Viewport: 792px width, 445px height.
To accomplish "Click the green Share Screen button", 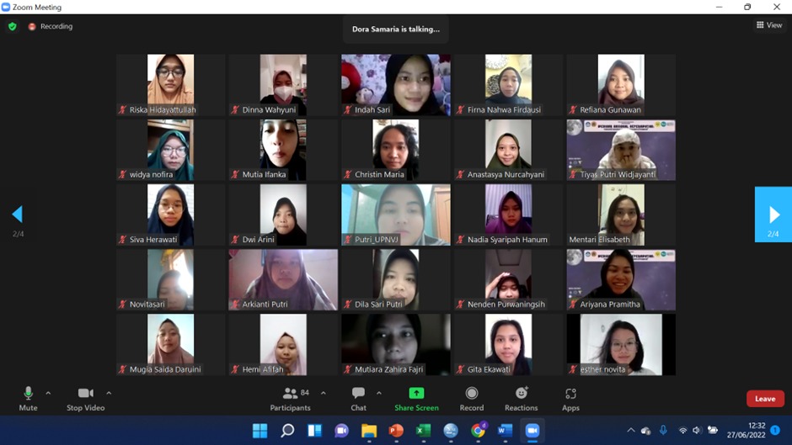I will [416, 398].
